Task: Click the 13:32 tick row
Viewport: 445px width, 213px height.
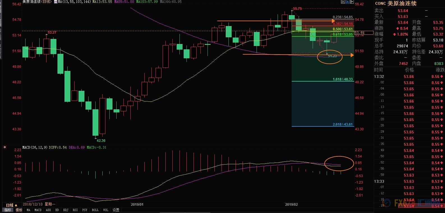Action: click(409, 77)
